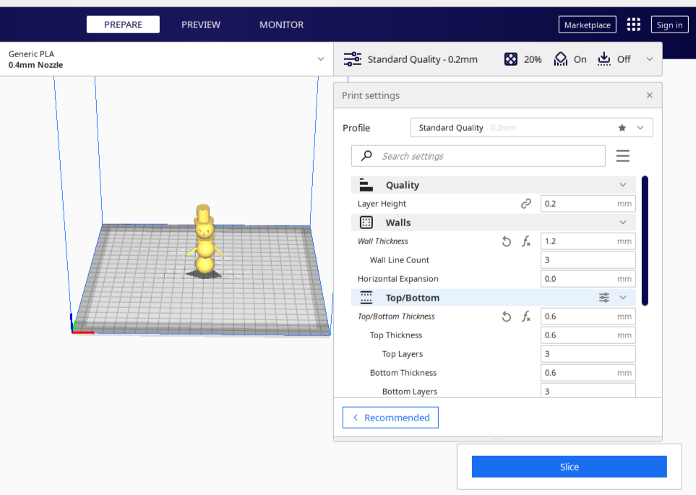696x495 pixels.
Task: Click the Quality category icon
Action: pos(366,185)
